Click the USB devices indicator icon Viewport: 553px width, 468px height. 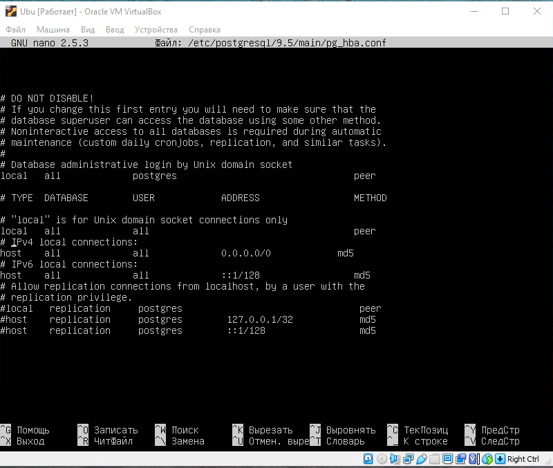point(422,459)
